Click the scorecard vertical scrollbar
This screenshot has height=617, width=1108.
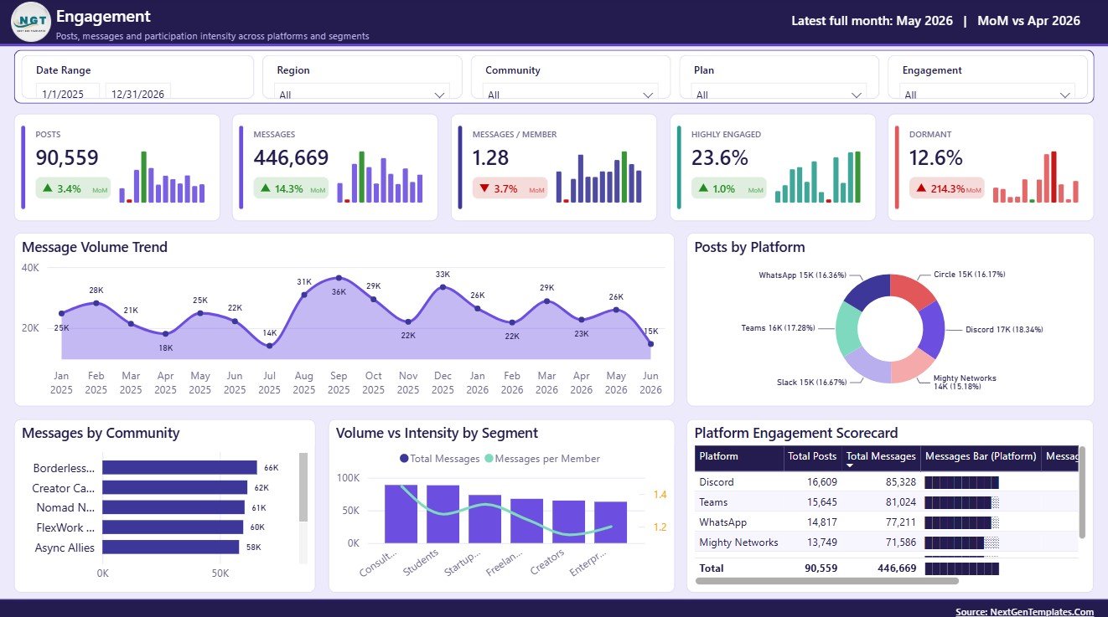click(x=1082, y=492)
